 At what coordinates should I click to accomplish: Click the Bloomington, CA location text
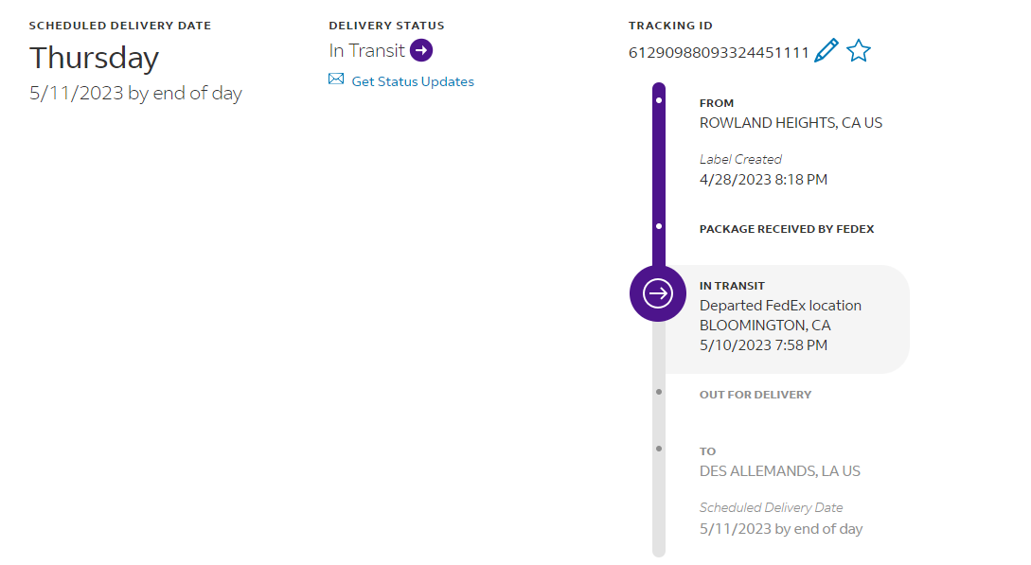pyautogui.click(x=764, y=326)
